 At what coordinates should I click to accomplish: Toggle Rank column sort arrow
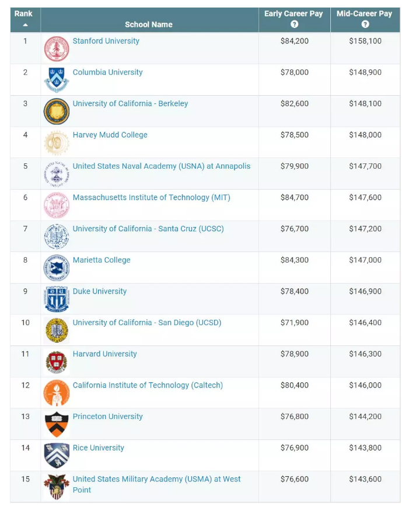pyautogui.click(x=25, y=25)
